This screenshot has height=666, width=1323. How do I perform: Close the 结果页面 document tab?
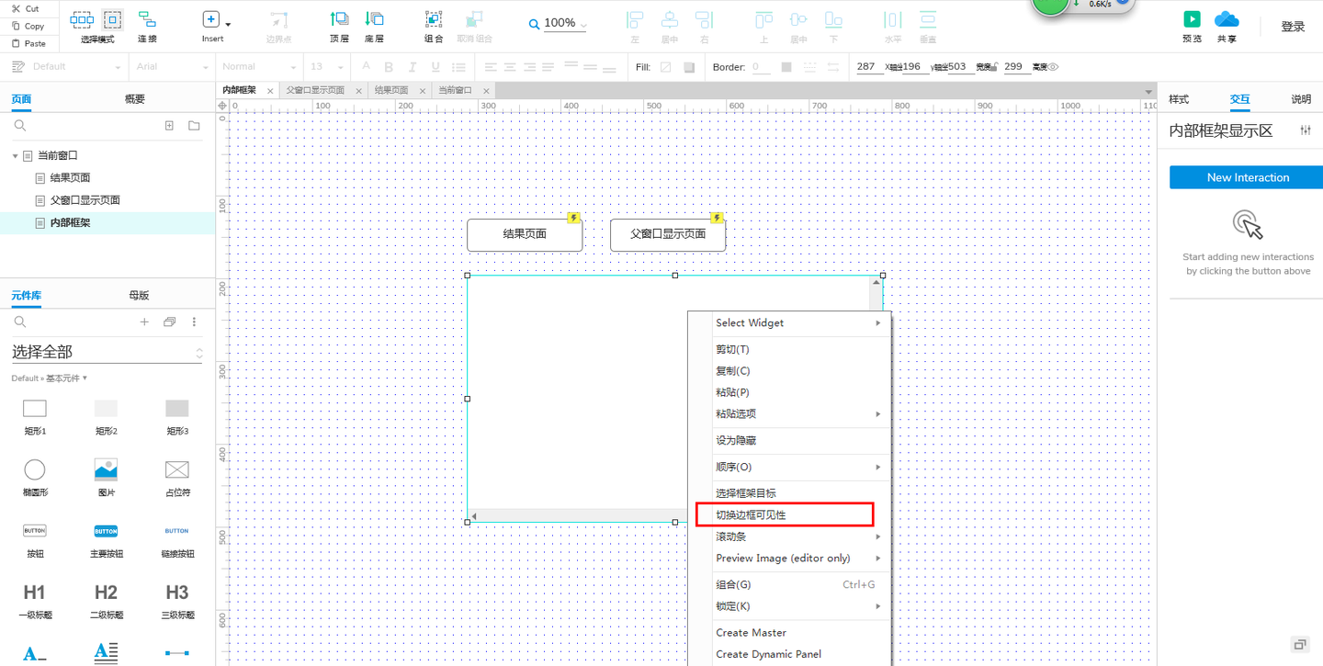423,91
